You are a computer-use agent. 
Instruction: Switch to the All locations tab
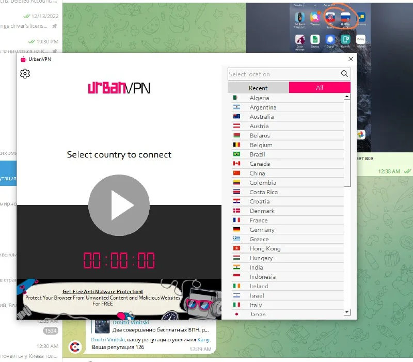click(x=320, y=88)
